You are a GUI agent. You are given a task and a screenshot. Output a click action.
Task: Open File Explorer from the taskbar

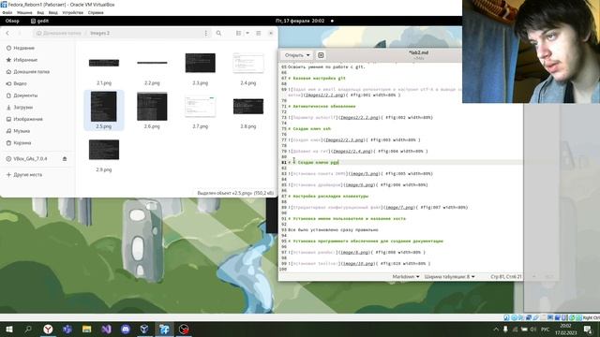coord(87,330)
